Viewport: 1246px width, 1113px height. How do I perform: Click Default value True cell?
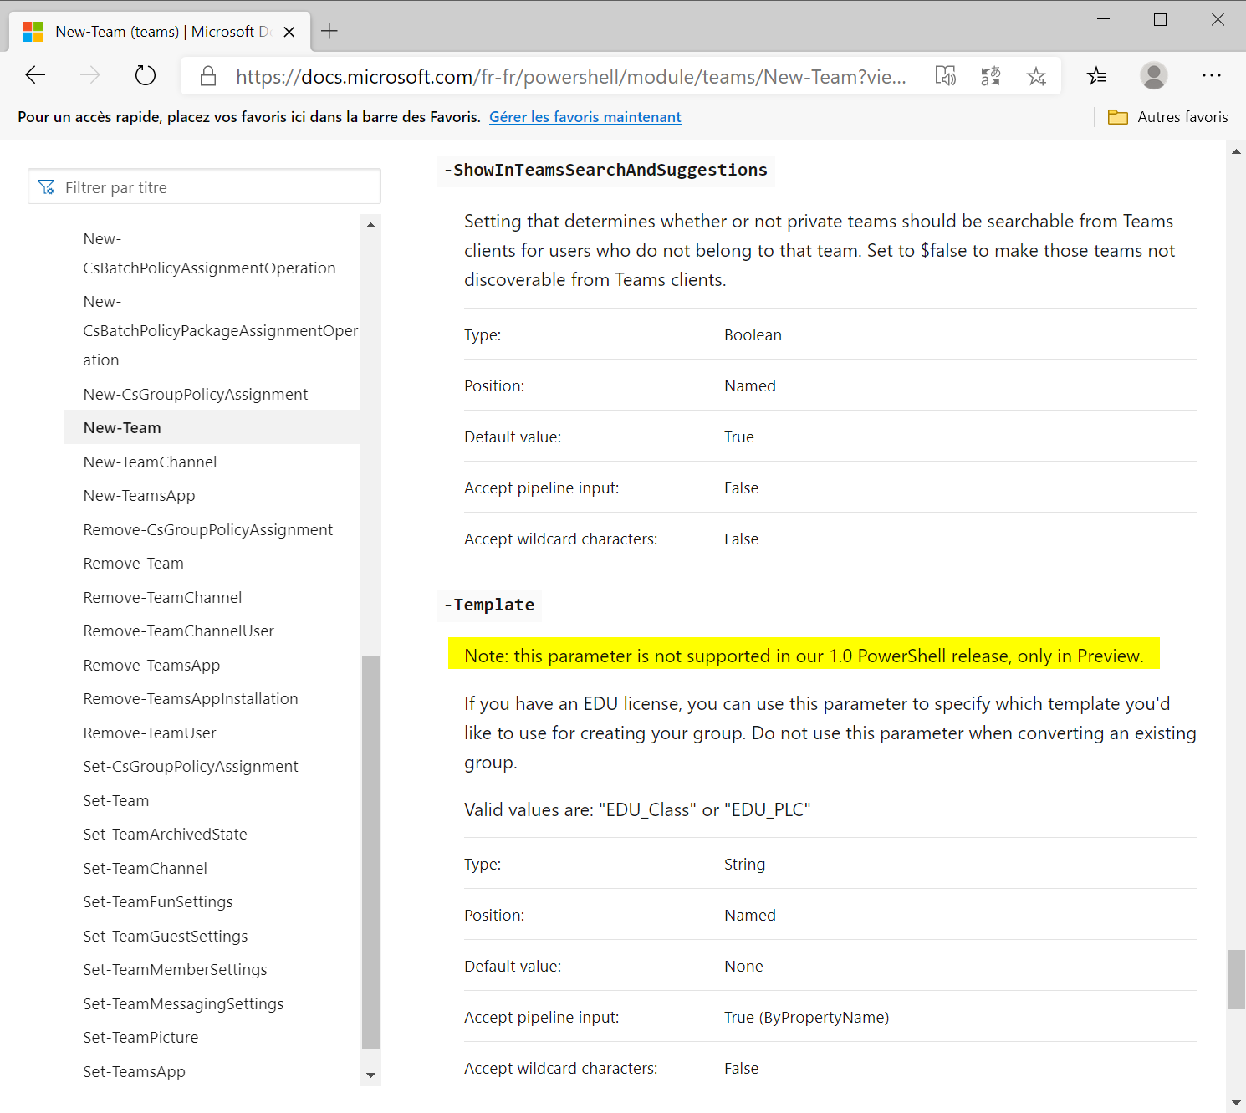pyautogui.click(x=739, y=437)
